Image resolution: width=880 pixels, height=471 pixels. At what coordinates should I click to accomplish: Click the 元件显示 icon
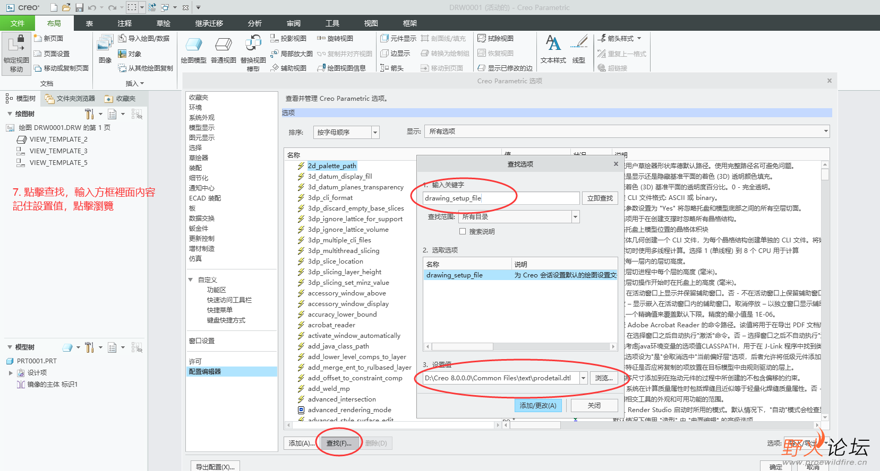[385, 38]
